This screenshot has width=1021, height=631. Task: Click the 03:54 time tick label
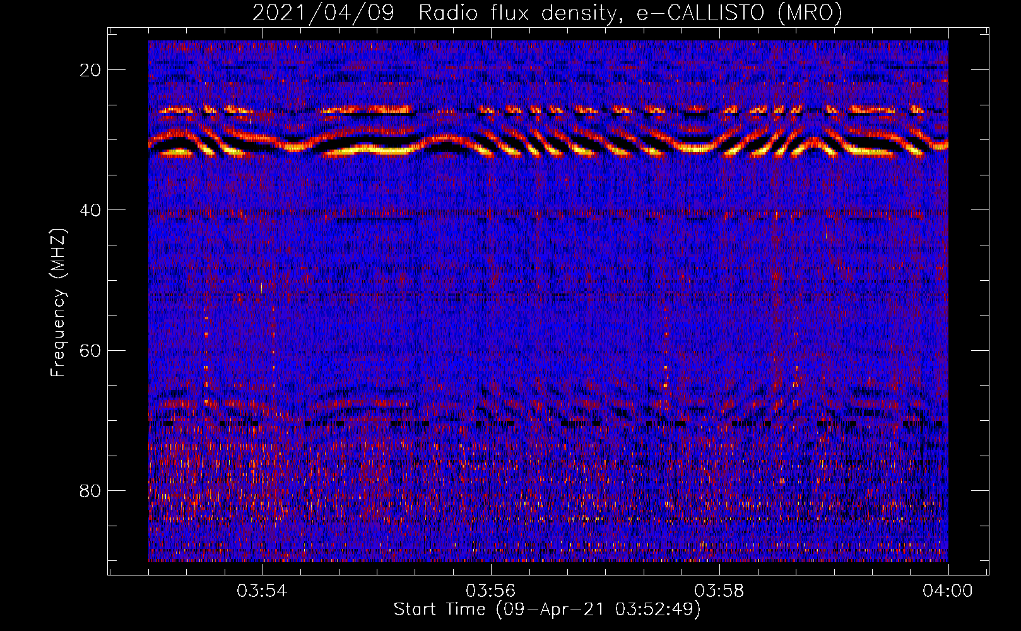[262, 591]
